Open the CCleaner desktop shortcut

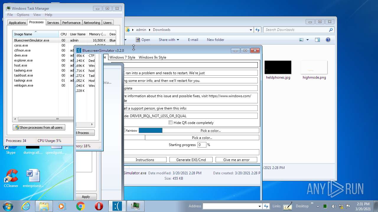coord(11,178)
